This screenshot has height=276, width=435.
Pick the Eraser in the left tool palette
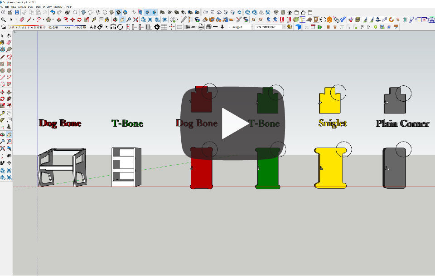pos(9,43)
